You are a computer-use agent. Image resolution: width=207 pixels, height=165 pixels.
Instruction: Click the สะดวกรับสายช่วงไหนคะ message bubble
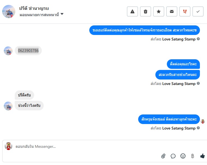tap(178, 74)
